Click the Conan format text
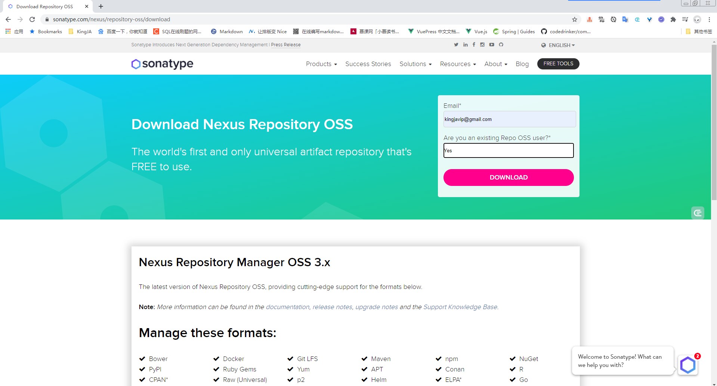 coord(455,369)
